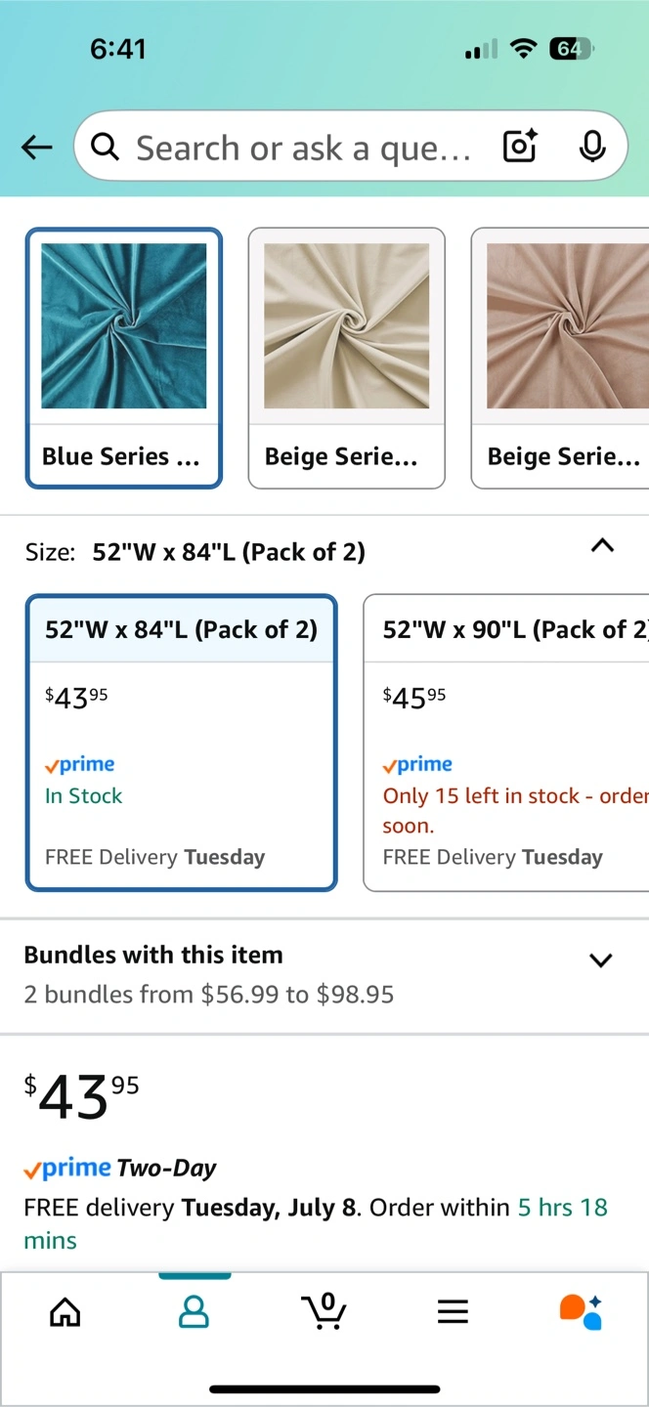
Task: Collapse the Size section chevron
Action: (x=603, y=546)
